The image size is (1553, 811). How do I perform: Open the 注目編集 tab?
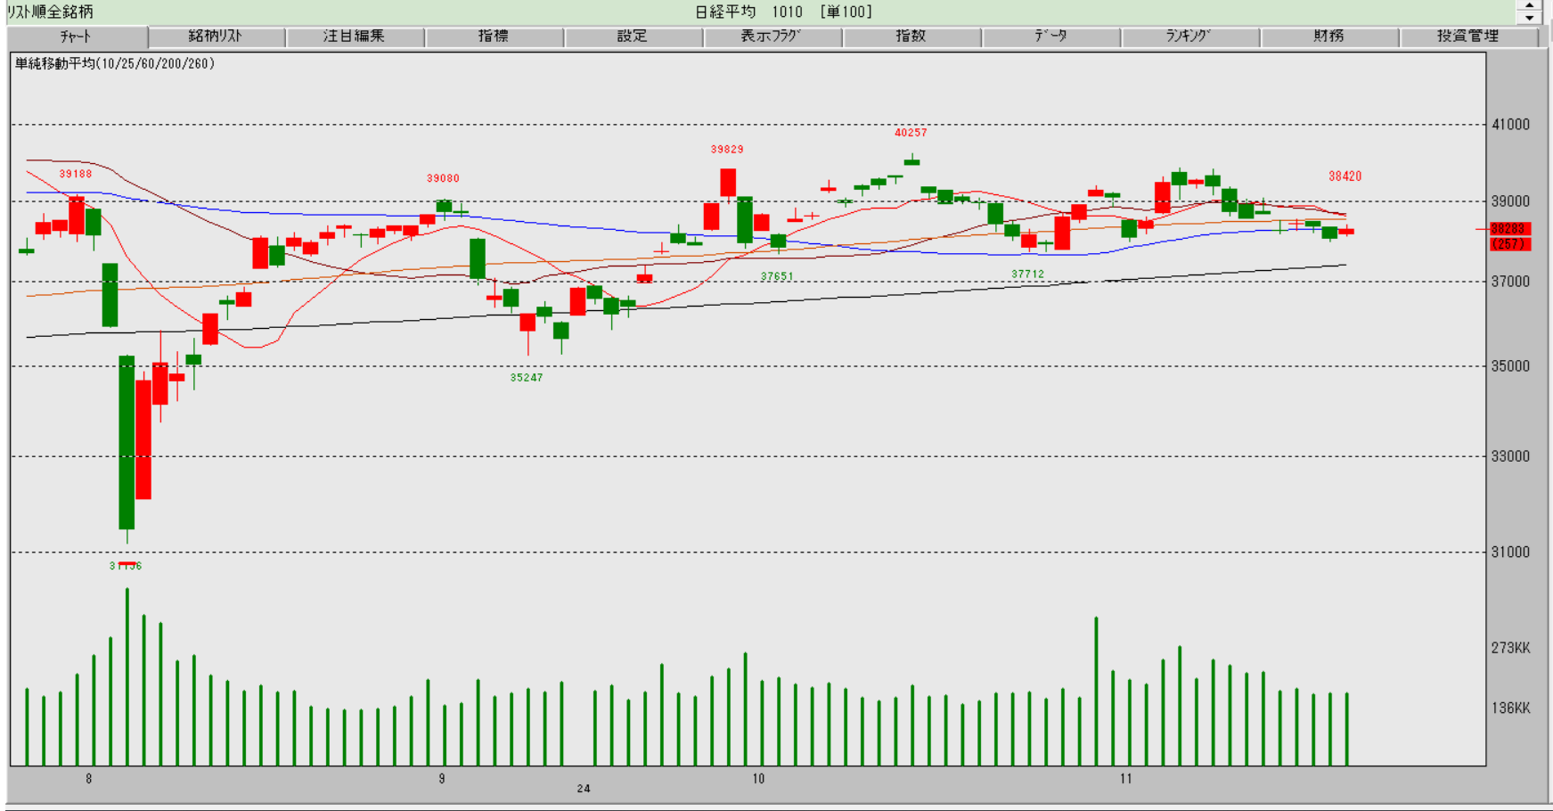[355, 37]
